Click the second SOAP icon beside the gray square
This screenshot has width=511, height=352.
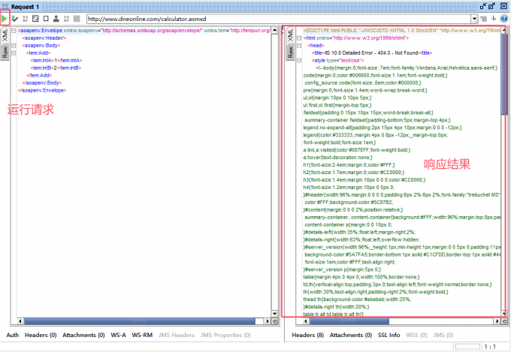coord(66,19)
